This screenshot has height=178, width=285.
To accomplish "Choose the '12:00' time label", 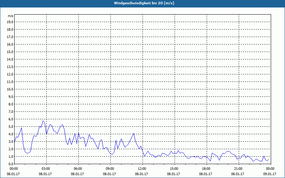I will pos(142,169).
